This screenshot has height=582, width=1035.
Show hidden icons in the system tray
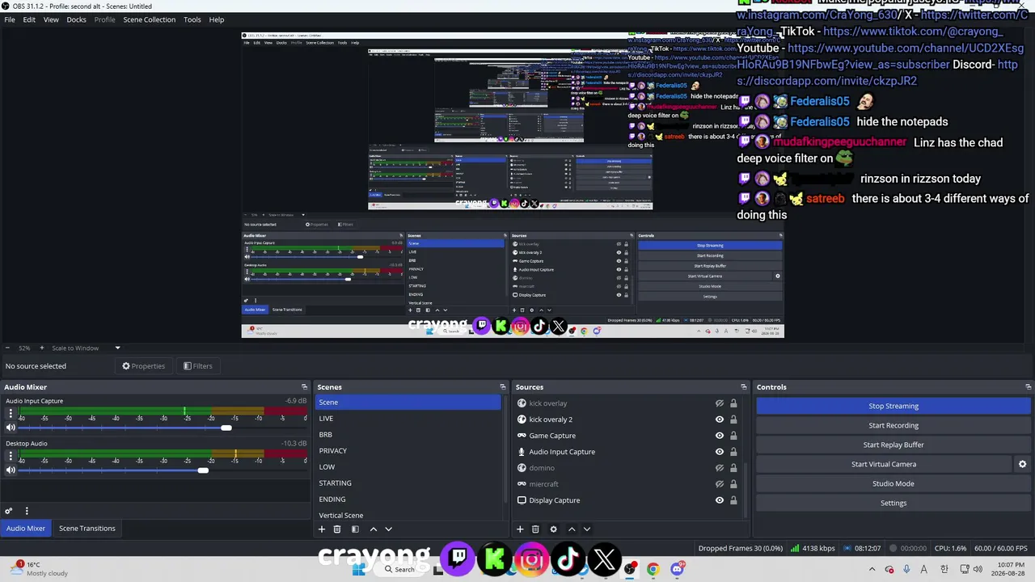coord(872,569)
